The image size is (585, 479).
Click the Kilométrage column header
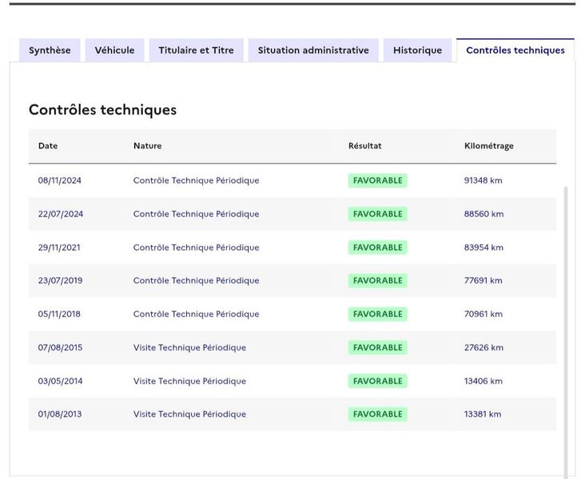coord(489,146)
